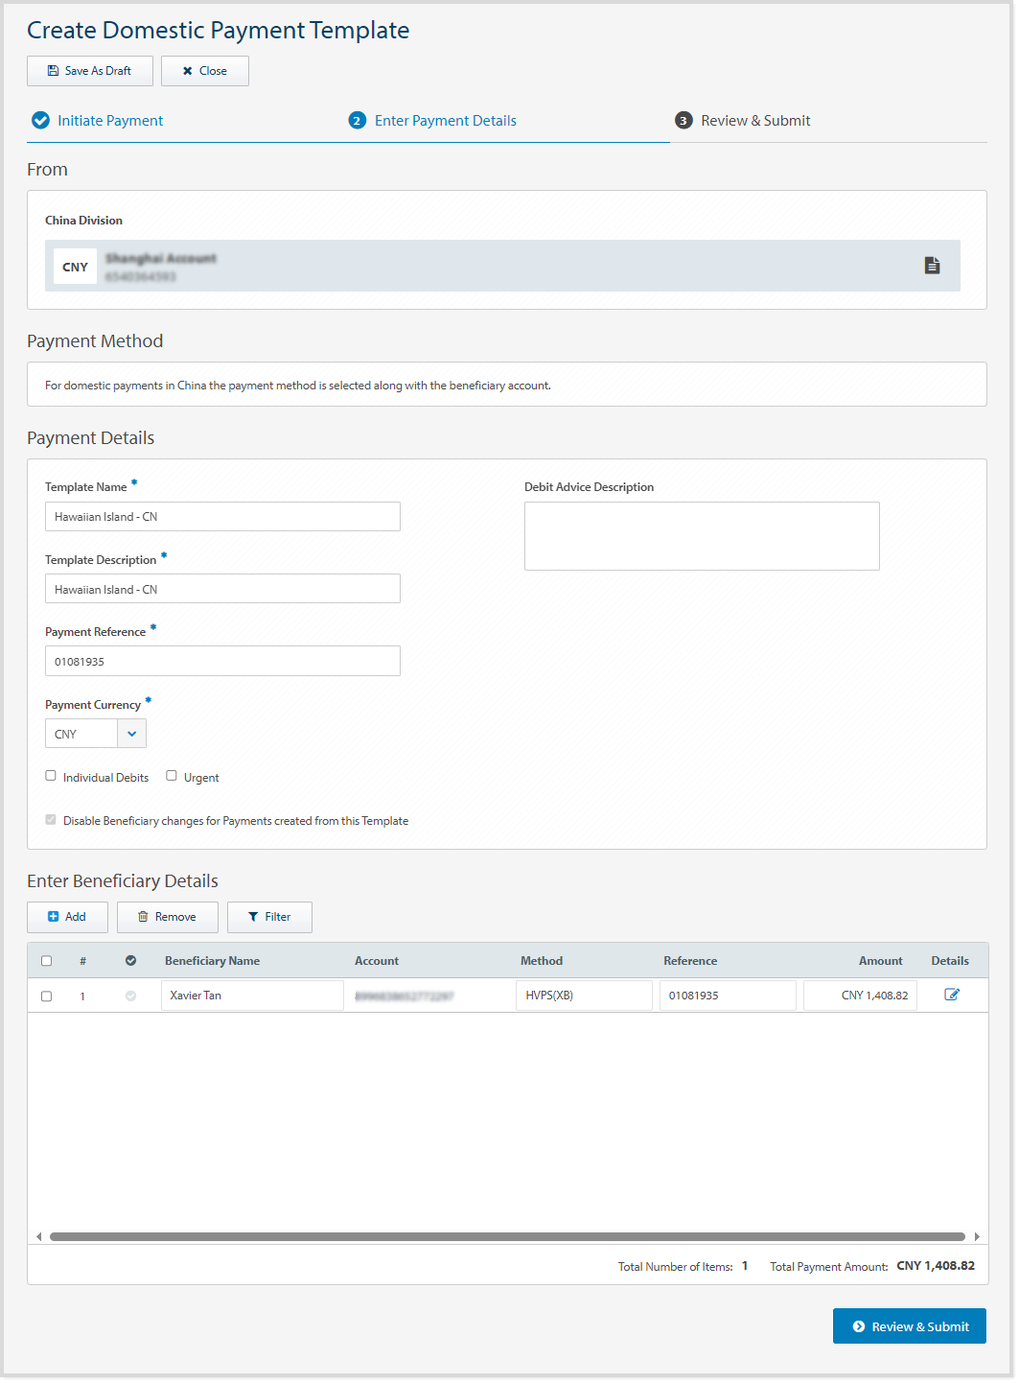Image resolution: width=1019 pixels, height=1383 pixels.
Task: Click the arrow icon inside Review & Submit button
Action: click(x=859, y=1325)
